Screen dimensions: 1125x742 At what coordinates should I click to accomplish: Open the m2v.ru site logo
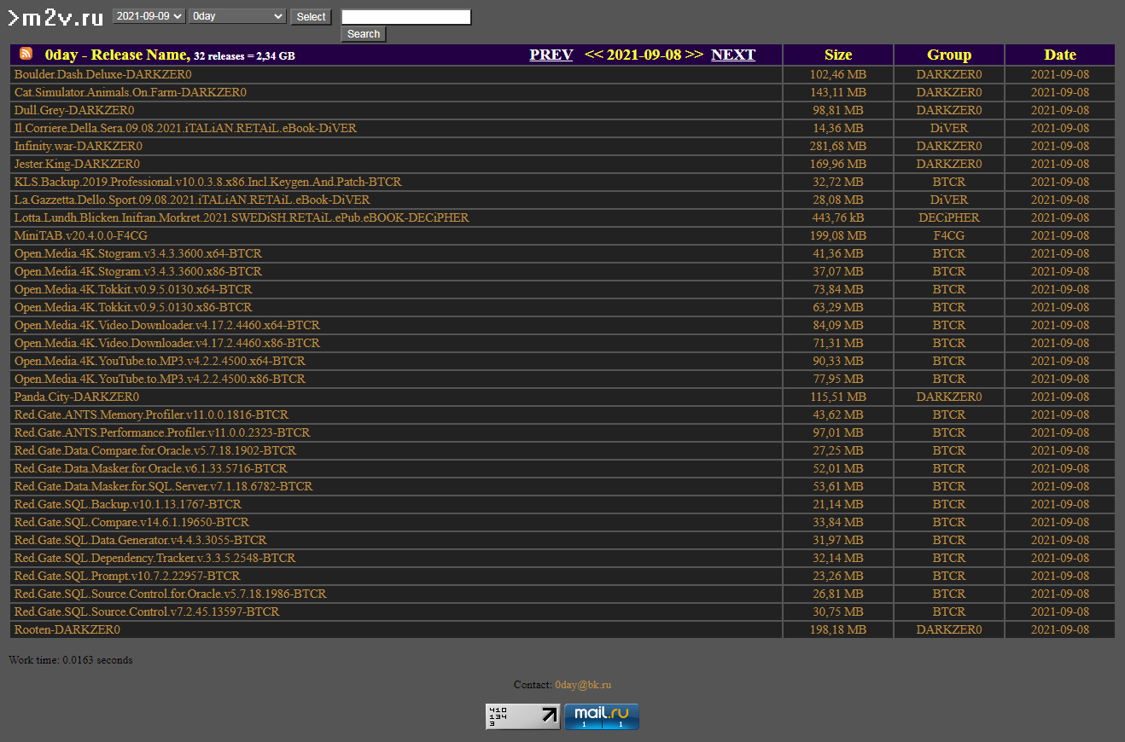[x=55, y=18]
